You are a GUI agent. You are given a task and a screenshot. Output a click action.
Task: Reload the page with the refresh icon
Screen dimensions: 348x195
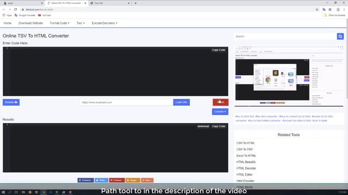tap(16, 10)
